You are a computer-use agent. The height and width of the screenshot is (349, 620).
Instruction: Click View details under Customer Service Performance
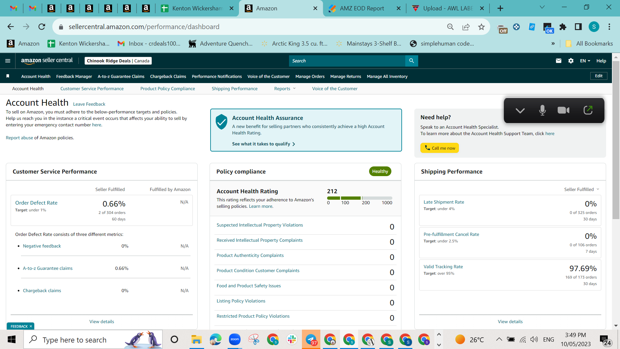pos(101,322)
